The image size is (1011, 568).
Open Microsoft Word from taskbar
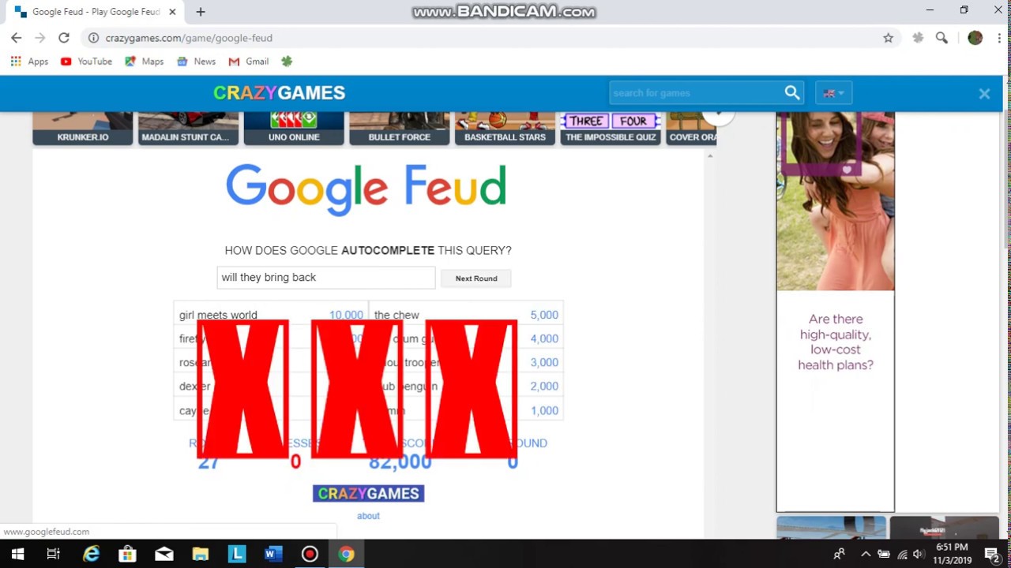(272, 554)
